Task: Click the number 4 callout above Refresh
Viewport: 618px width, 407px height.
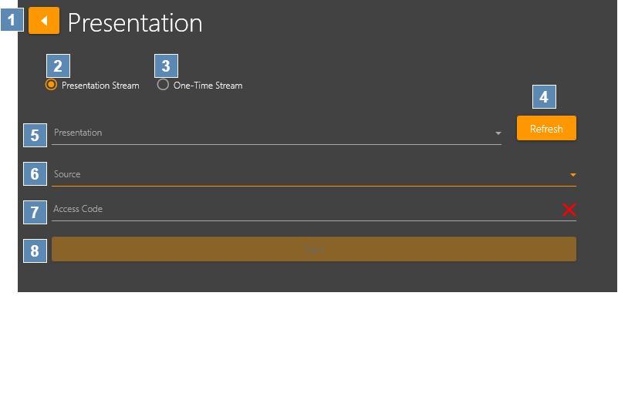Action: click(x=544, y=97)
